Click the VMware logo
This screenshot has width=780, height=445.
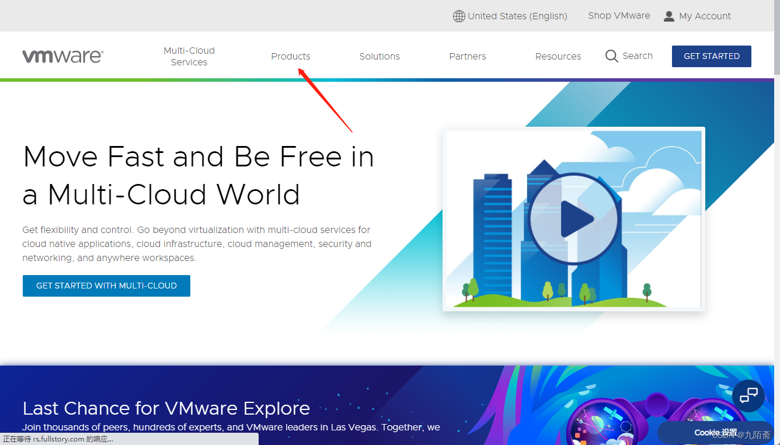(63, 56)
